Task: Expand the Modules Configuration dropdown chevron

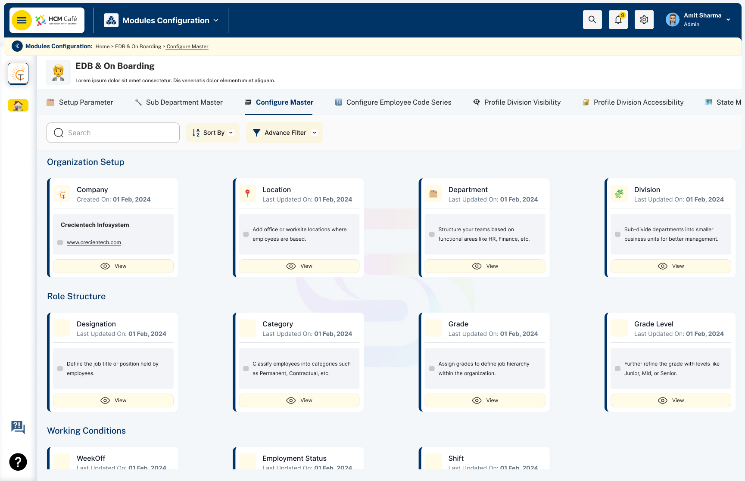Action: pos(216,20)
